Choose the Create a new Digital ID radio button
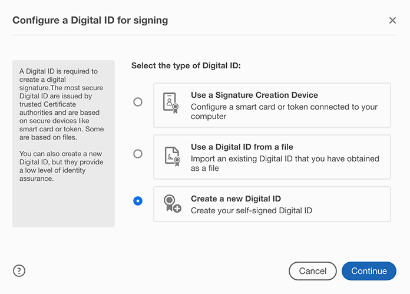Screen dimensions: 410x294 [x=138, y=201]
